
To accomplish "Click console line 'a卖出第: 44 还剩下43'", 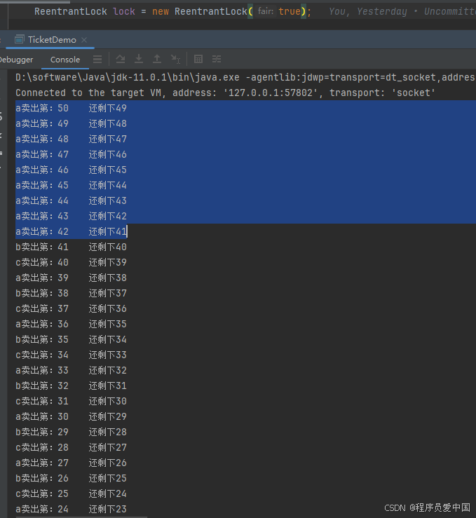I will pyautogui.click(x=71, y=201).
